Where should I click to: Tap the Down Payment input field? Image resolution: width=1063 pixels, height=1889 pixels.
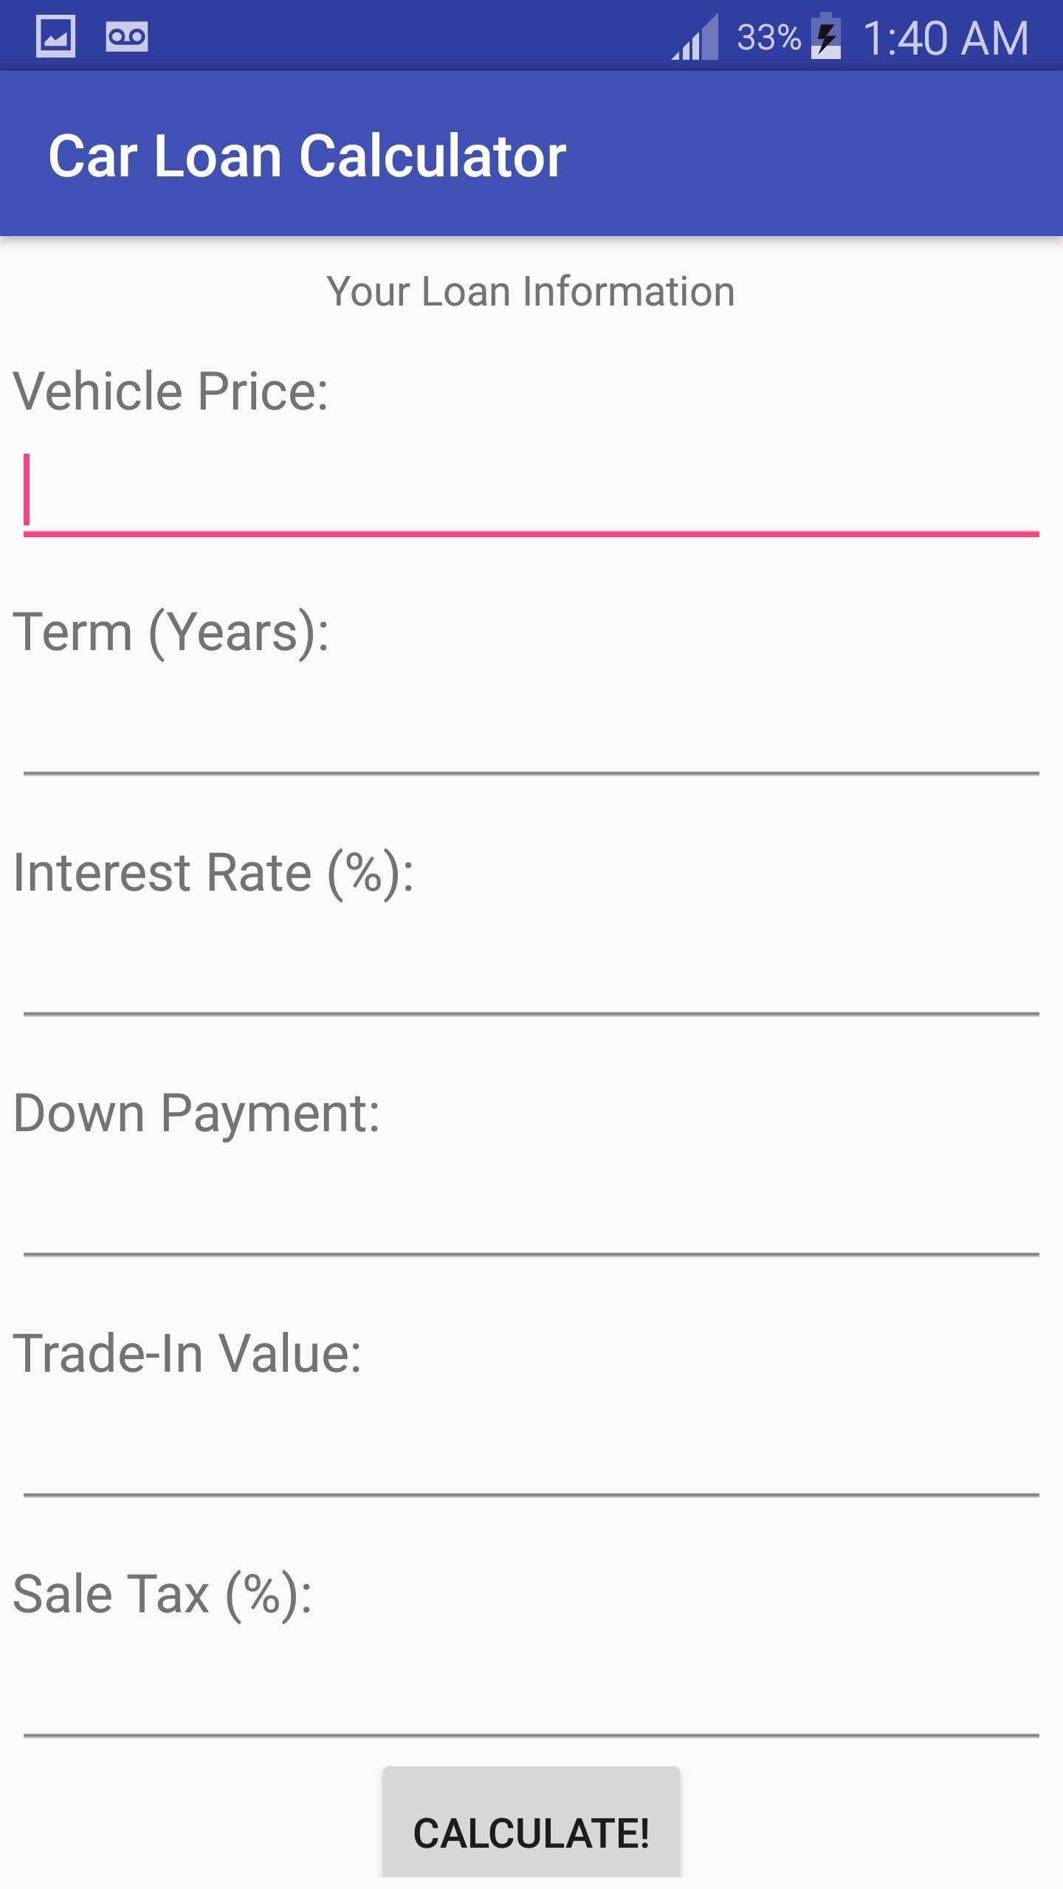point(531,1214)
